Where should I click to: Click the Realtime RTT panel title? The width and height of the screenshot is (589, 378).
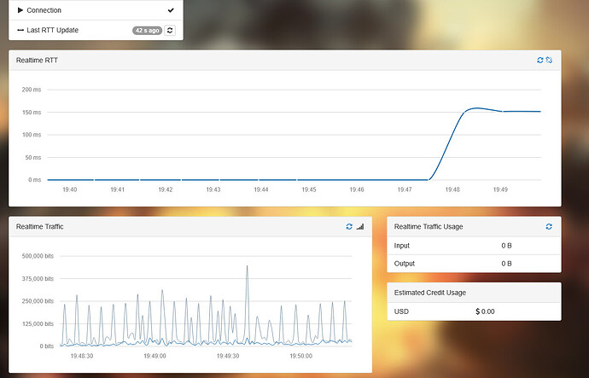(37, 60)
